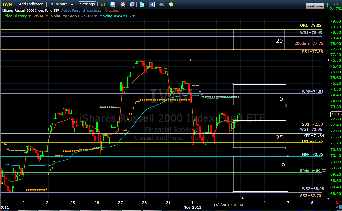This screenshot has width=342, height=211.
Task: Click the iShares Russell 2000 Index Fund ETF title
Action: point(31,11)
